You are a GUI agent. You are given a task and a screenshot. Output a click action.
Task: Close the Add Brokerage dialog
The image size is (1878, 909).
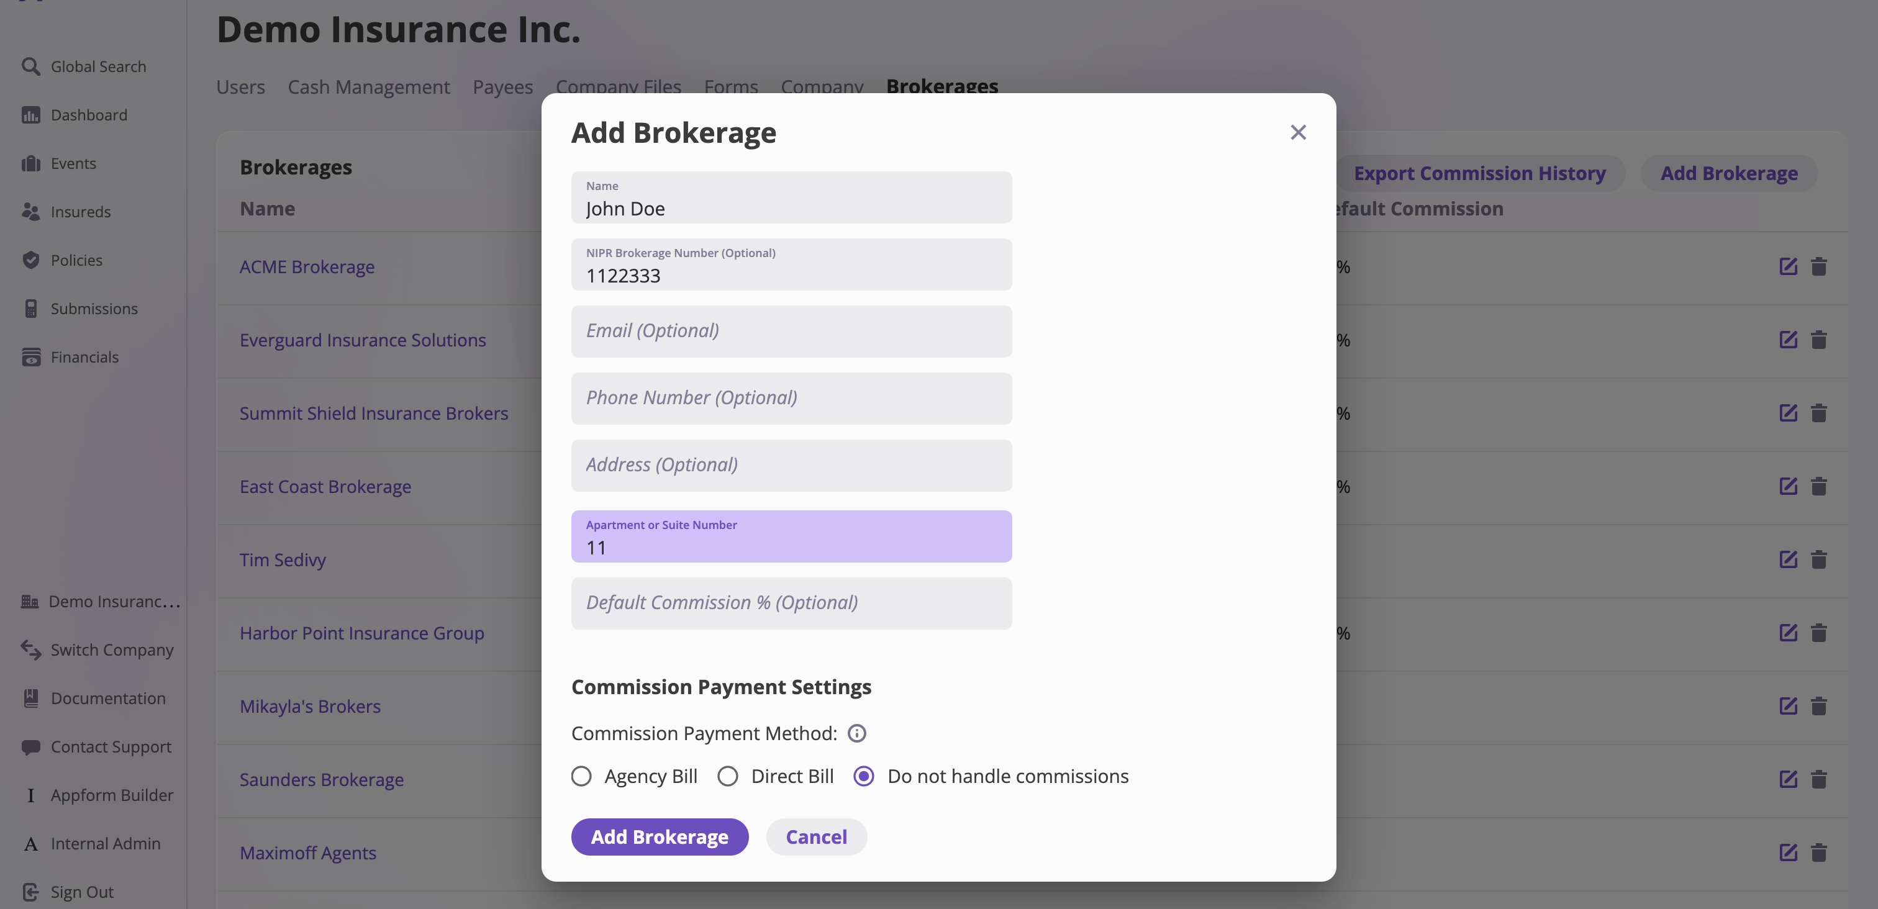coord(1298,132)
